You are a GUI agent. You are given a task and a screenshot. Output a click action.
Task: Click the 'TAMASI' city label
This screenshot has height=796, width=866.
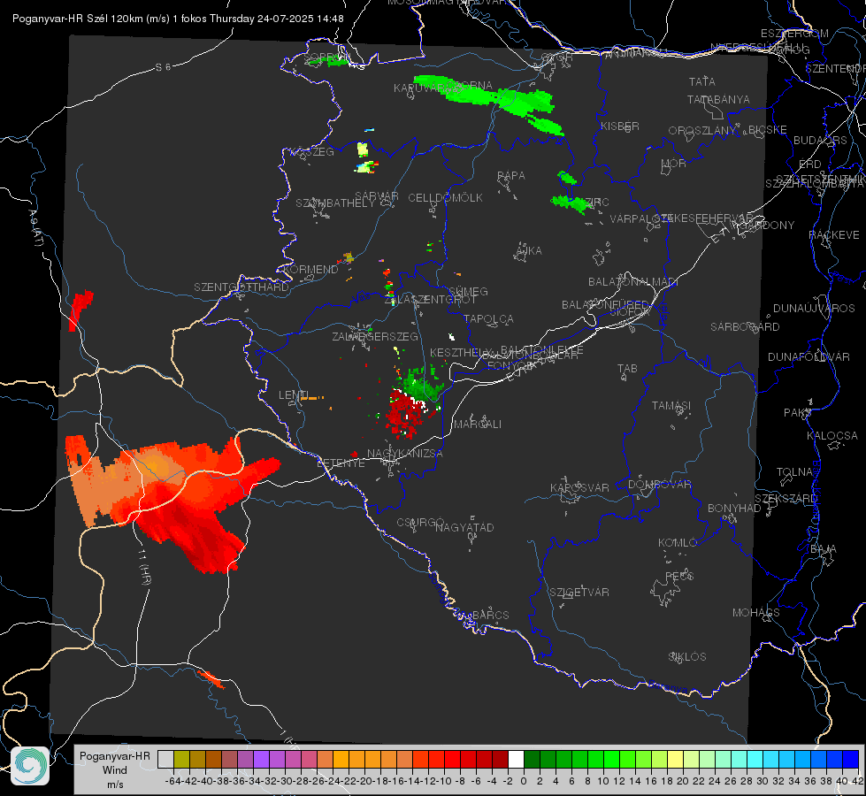point(671,405)
